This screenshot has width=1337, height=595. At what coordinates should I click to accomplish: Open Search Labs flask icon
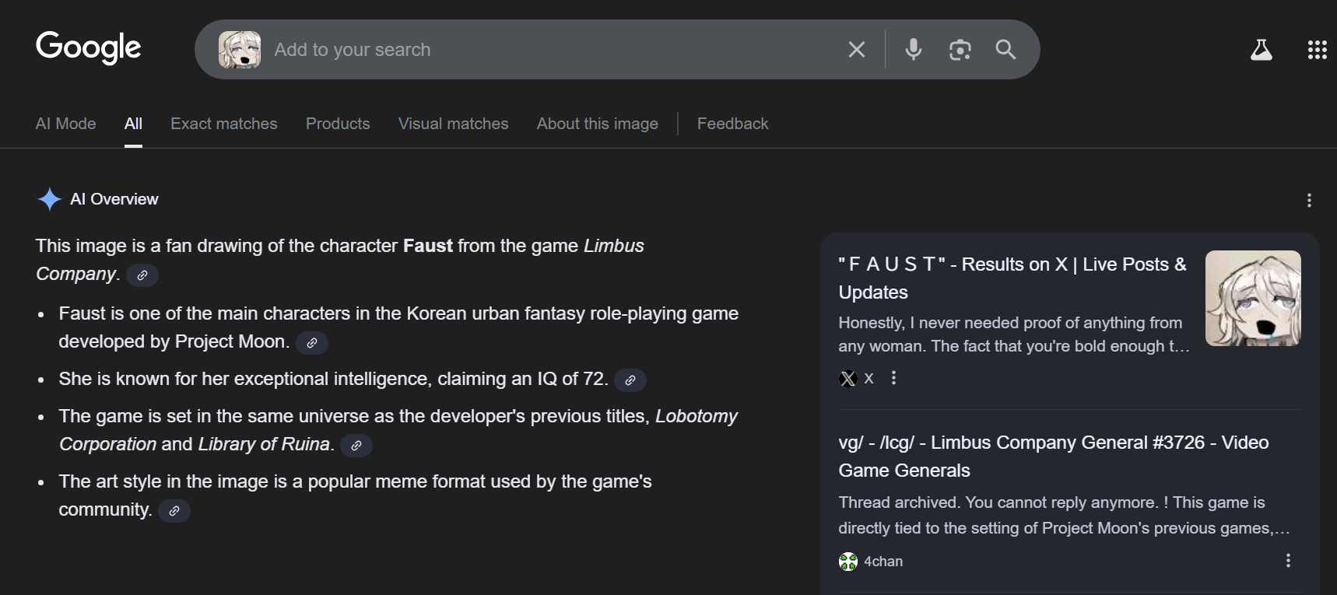tap(1262, 50)
